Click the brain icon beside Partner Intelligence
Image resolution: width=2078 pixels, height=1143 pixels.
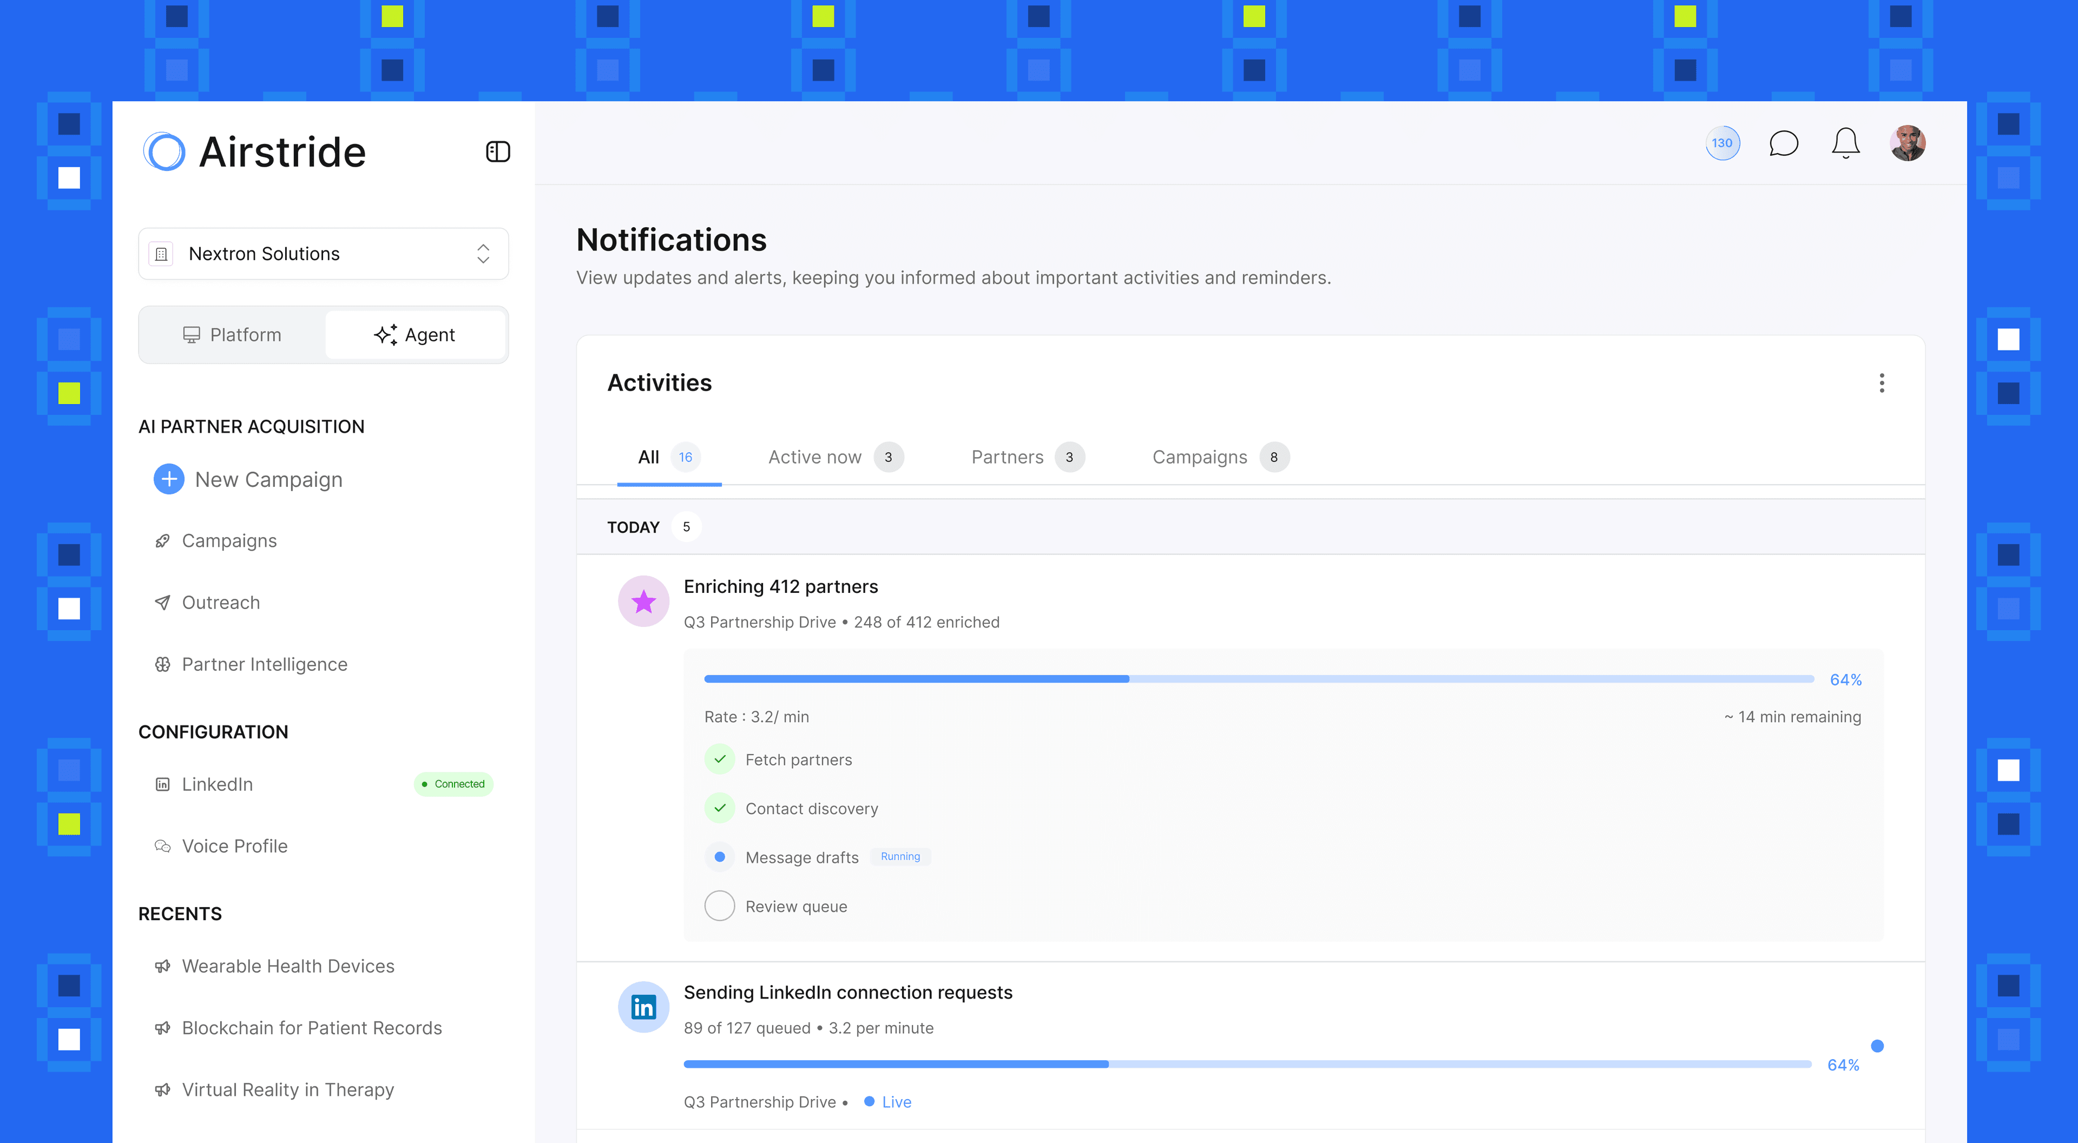click(x=162, y=665)
